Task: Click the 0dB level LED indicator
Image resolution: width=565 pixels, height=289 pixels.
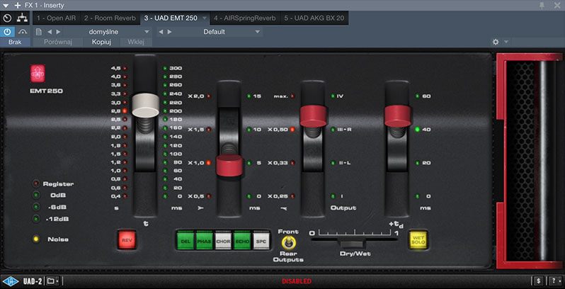Action: pos(36,195)
